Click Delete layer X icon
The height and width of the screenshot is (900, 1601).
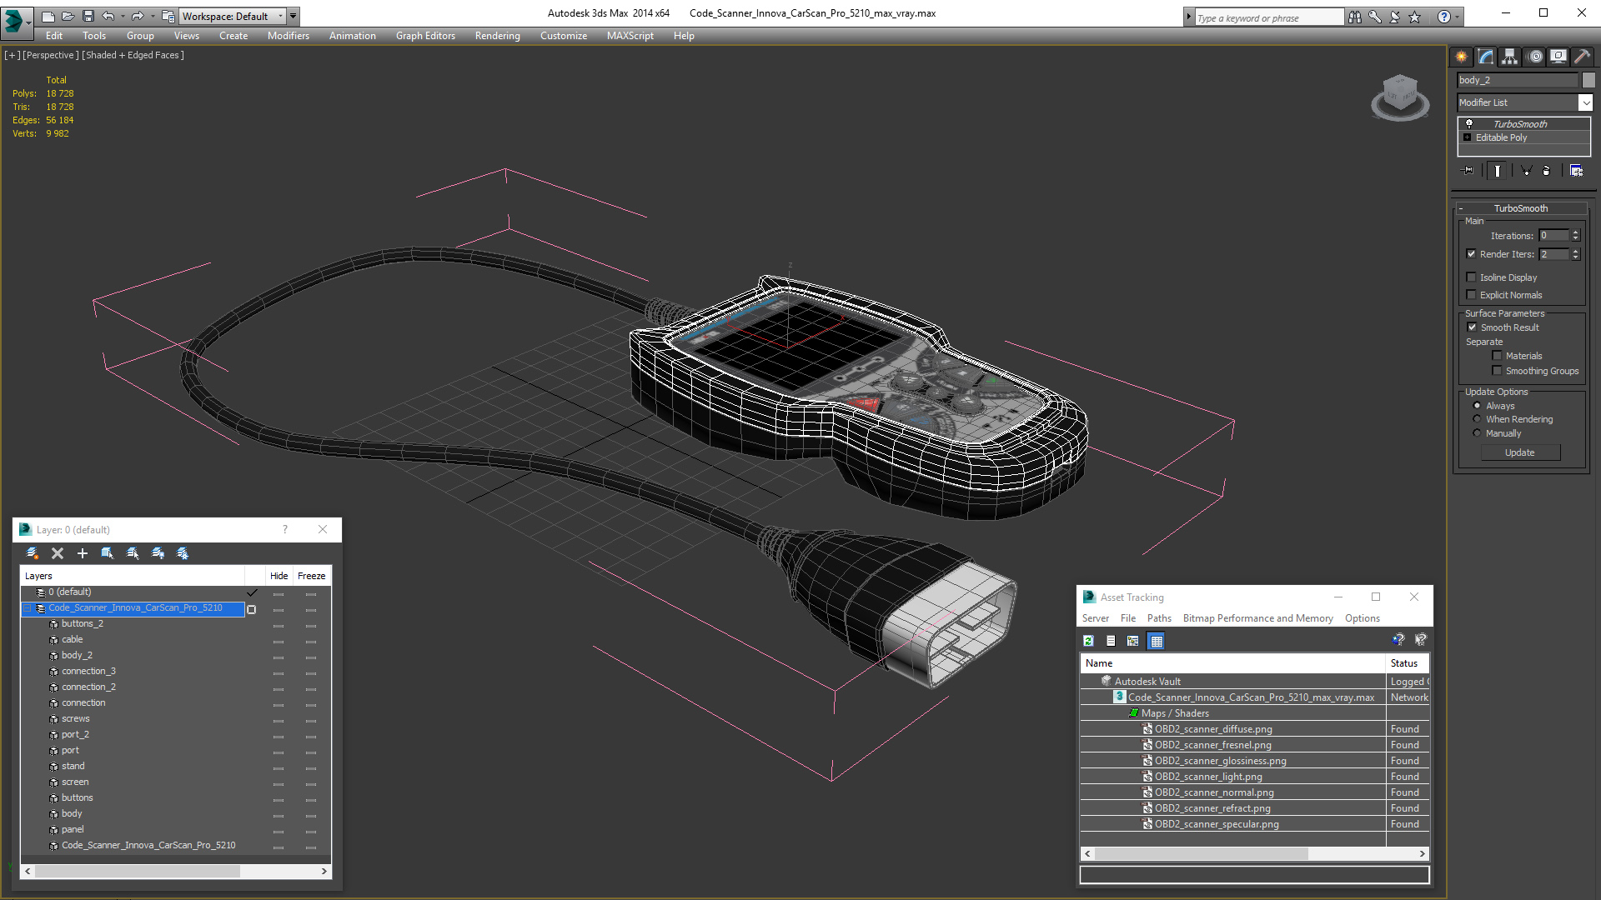58,553
